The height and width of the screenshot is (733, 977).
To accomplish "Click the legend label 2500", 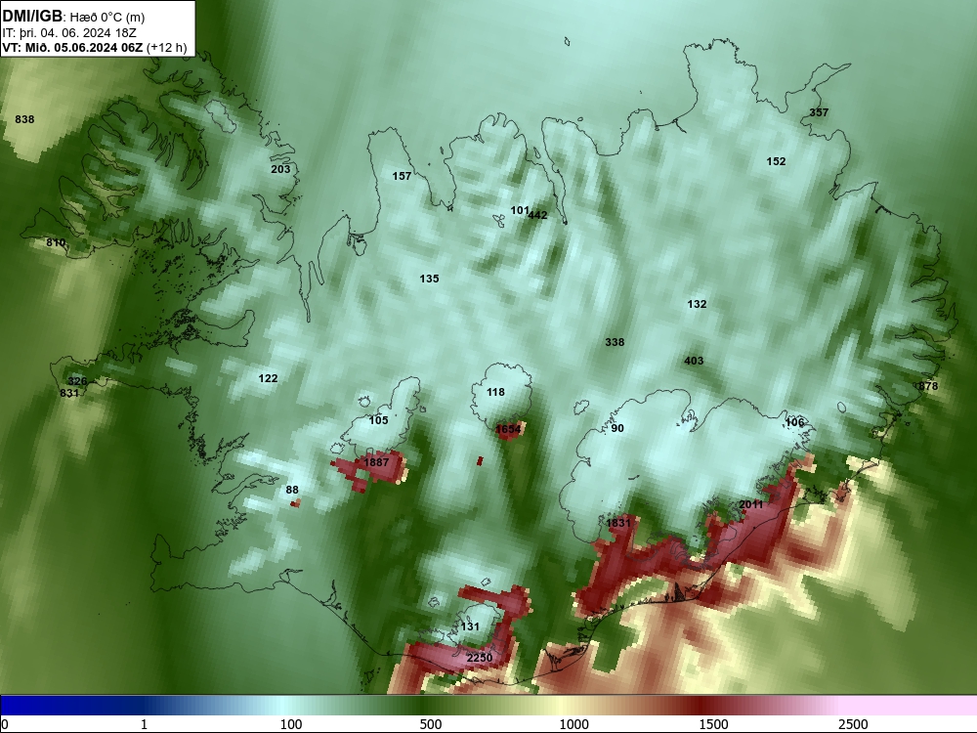I will (x=853, y=724).
